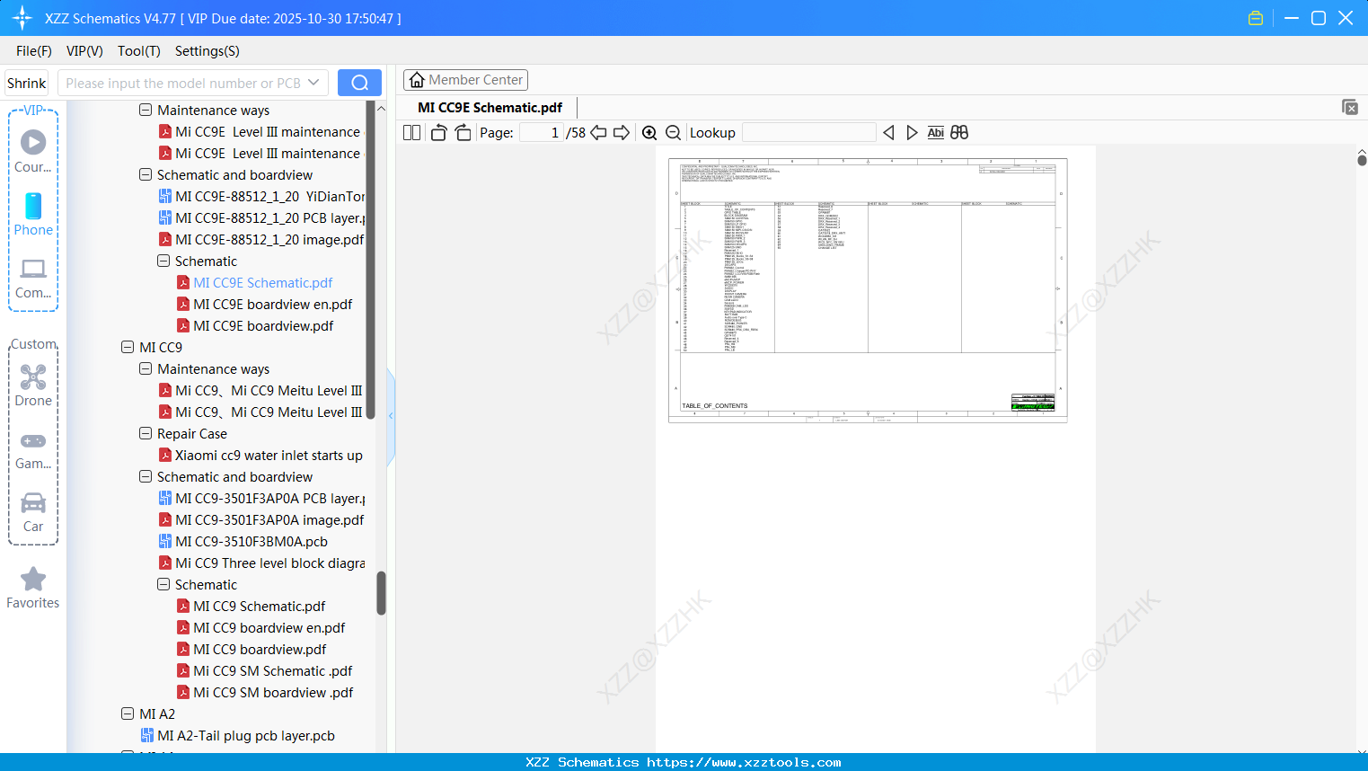Toggle the Abi whole-word match option
The height and width of the screenshot is (771, 1368).
coord(935,133)
